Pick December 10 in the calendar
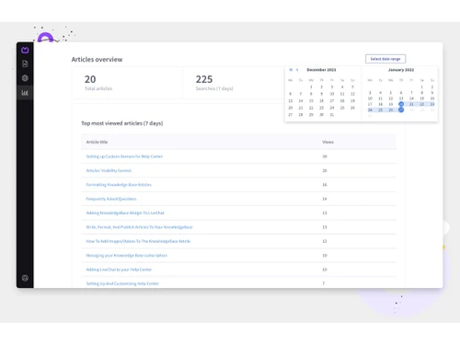Image resolution: width=460 pixels, height=345 pixels. pos(332,94)
